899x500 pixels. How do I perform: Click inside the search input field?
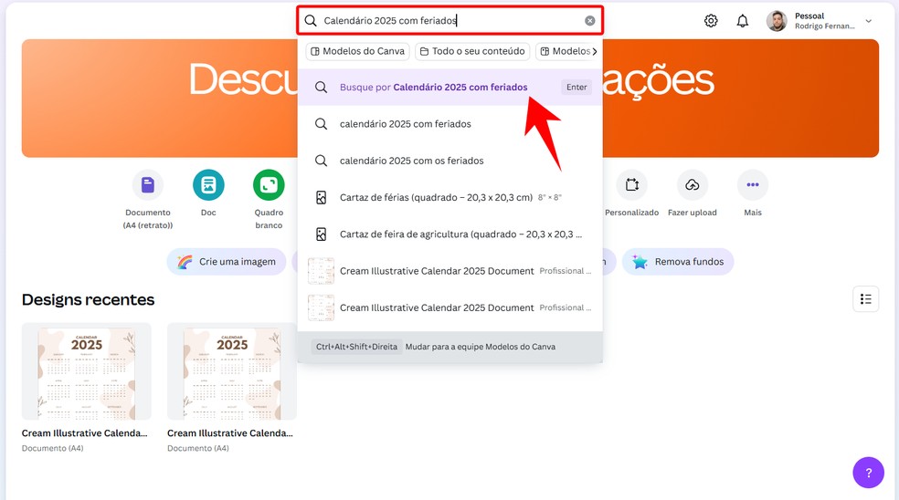tap(450, 21)
